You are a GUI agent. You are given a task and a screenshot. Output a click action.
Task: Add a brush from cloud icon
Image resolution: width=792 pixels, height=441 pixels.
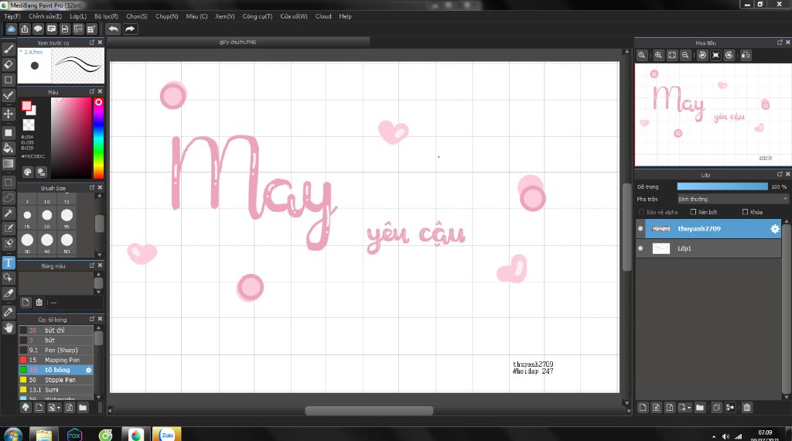pyautogui.click(x=26, y=407)
